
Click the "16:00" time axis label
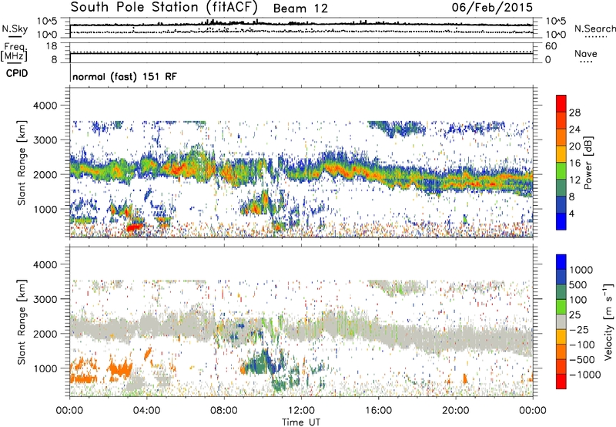(378, 411)
